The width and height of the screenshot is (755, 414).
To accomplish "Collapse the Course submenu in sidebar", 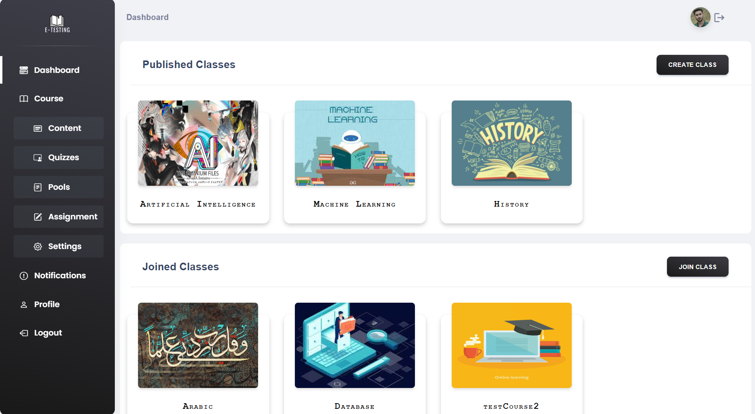I will (x=48, y=98).
